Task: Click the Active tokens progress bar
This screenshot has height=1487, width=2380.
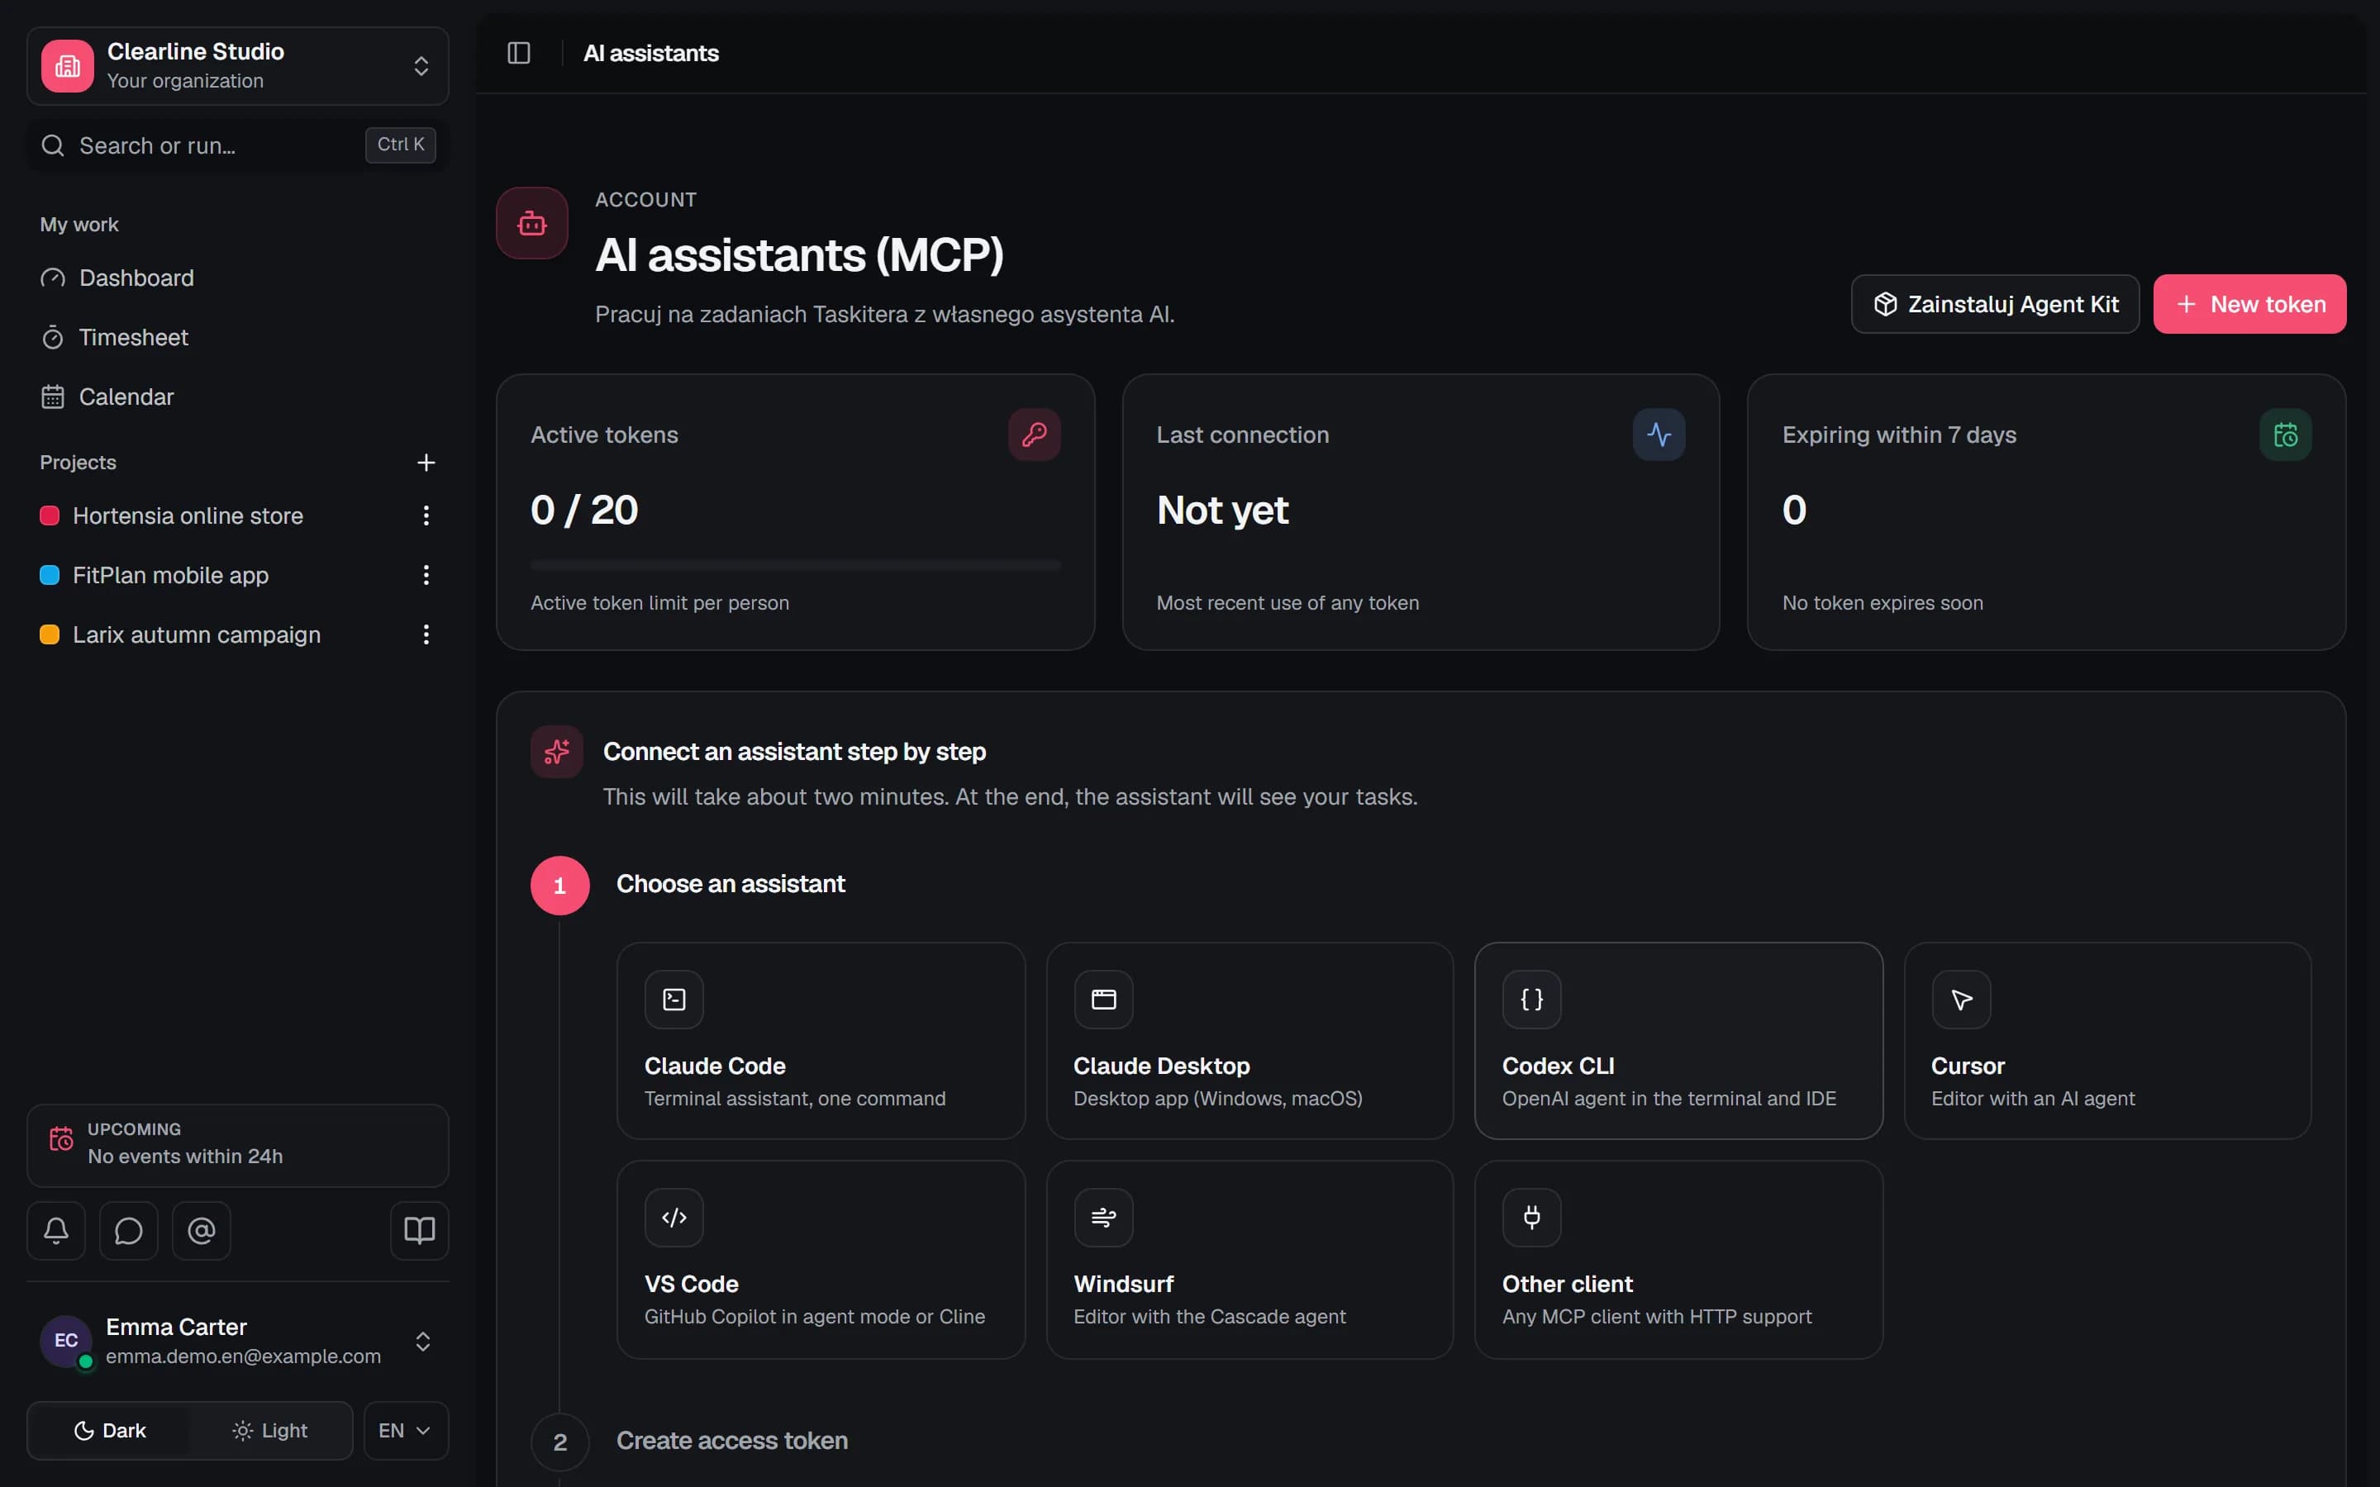Action: [x=795, y=566]
